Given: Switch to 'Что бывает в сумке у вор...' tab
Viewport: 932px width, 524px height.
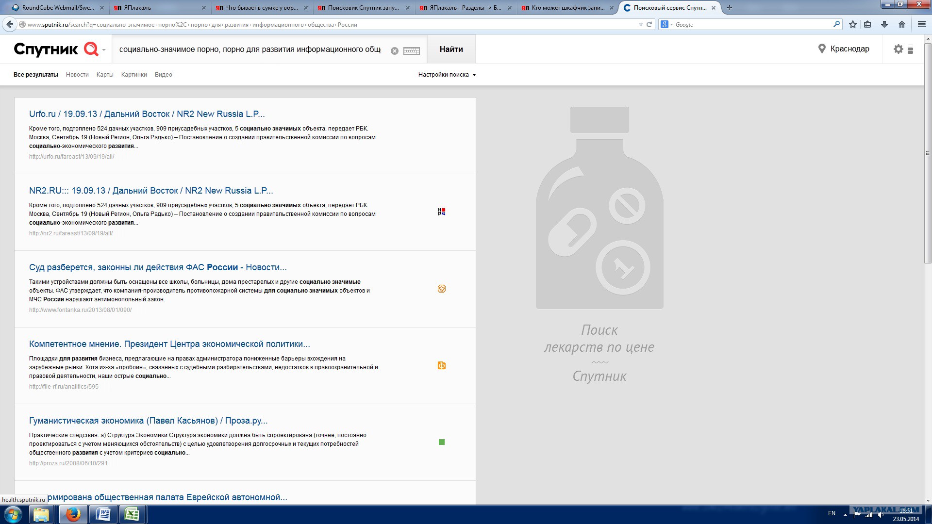Looking at the screenshot, I should 262,8.
